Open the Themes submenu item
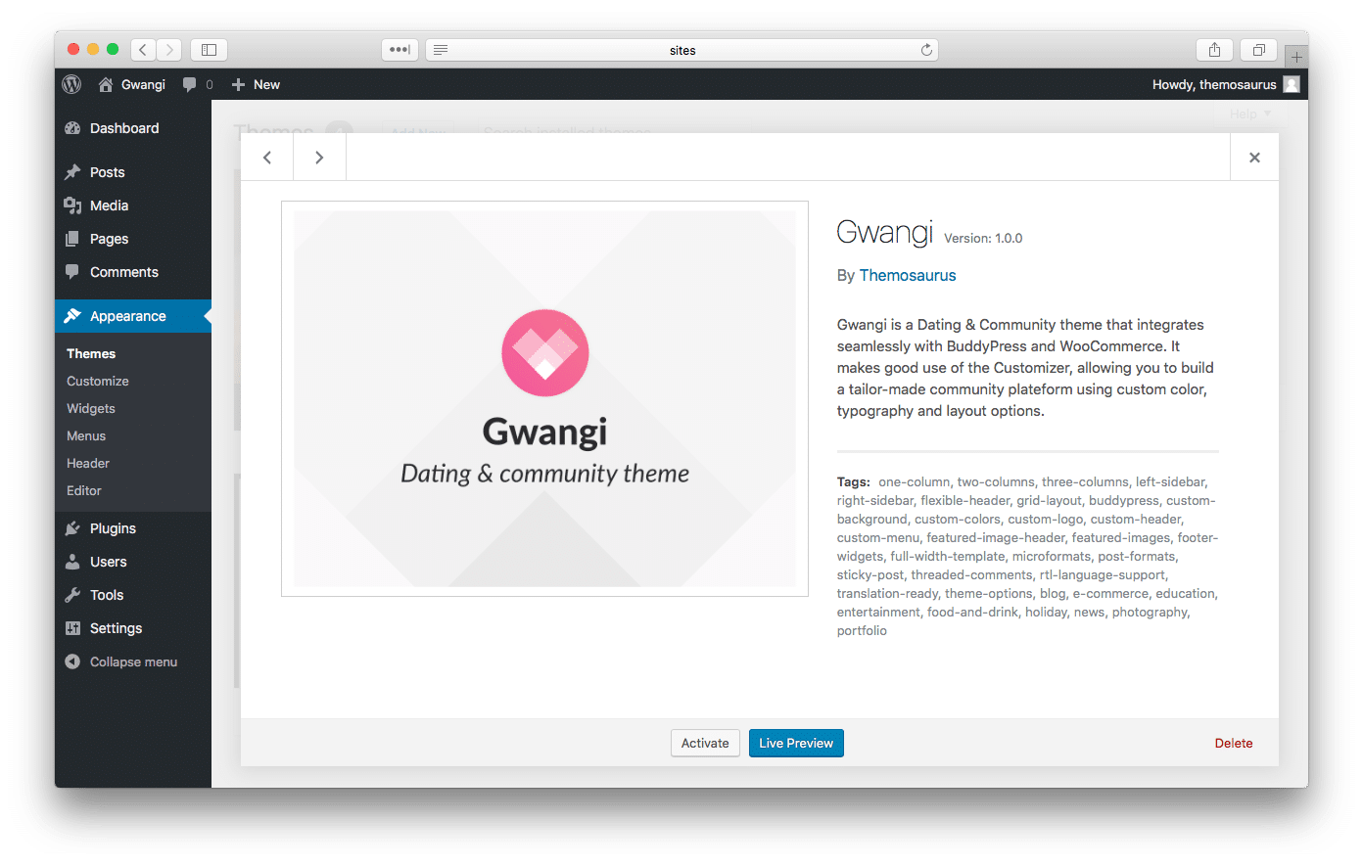Image resolution: width=1363 pixels, height=866 pixels. [91, 353]
